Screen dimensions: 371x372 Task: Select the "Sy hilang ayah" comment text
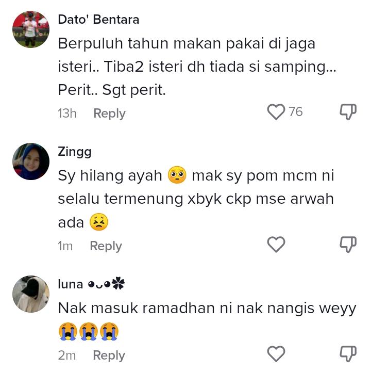(196, 199)
